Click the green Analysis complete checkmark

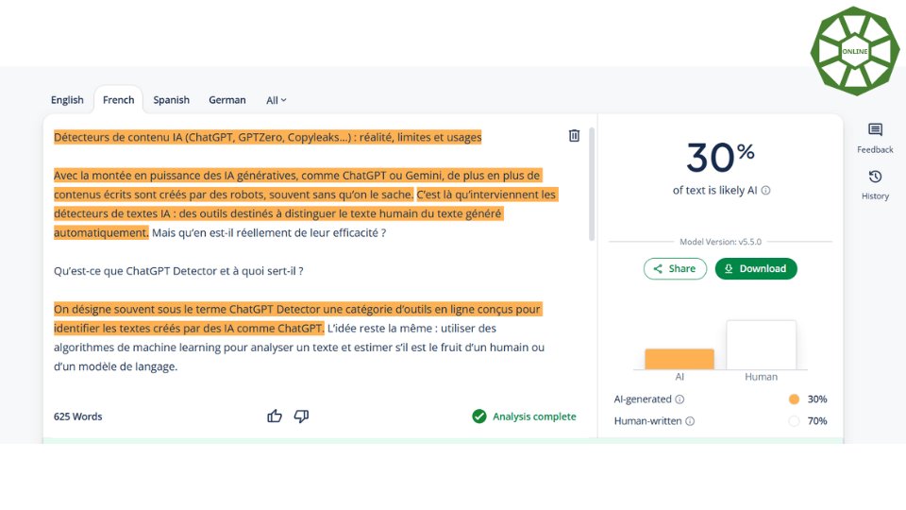click(x=479, y=416)
